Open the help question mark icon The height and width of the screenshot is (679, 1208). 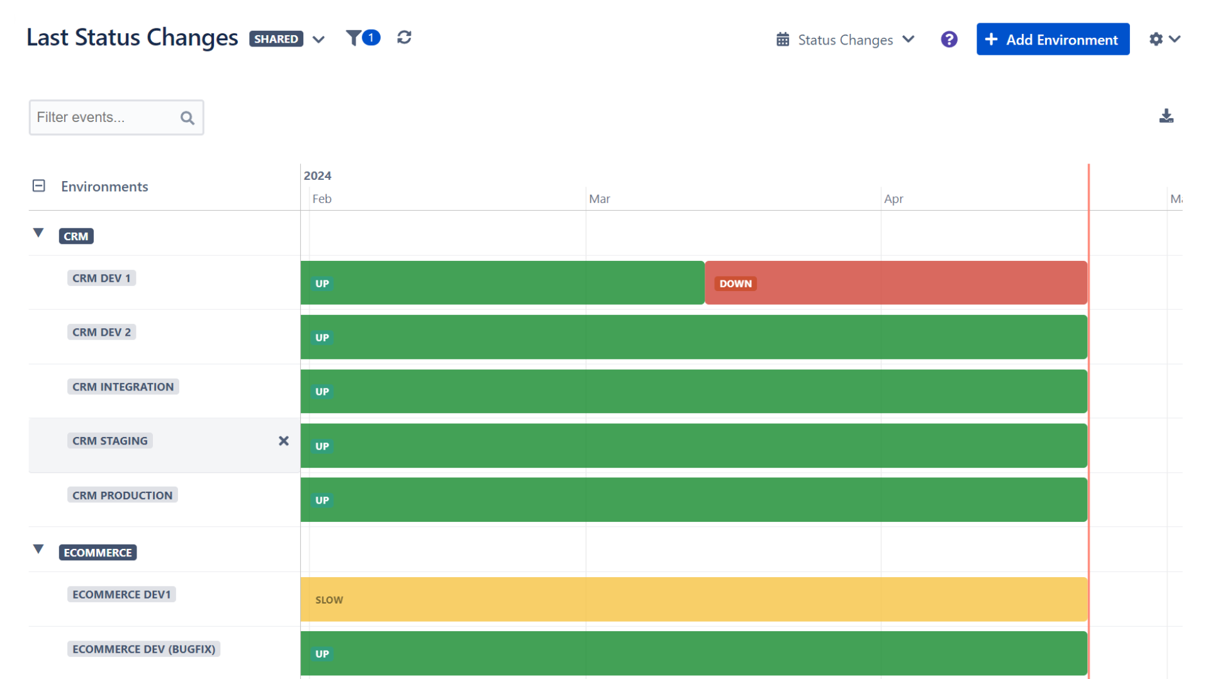pos(949,40)
